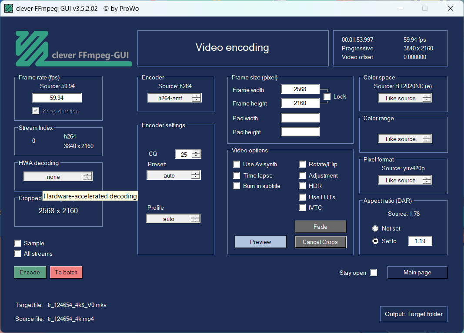Enable the Use LUTs checkbox
The image size is (464, 333).
click(x=302, y=197)
